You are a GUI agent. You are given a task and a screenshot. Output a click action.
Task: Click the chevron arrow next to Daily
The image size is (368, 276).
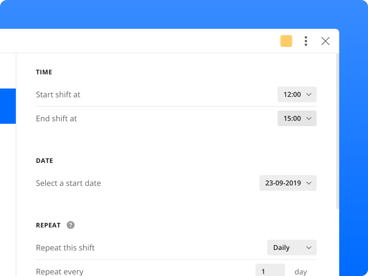click(309, 248)
